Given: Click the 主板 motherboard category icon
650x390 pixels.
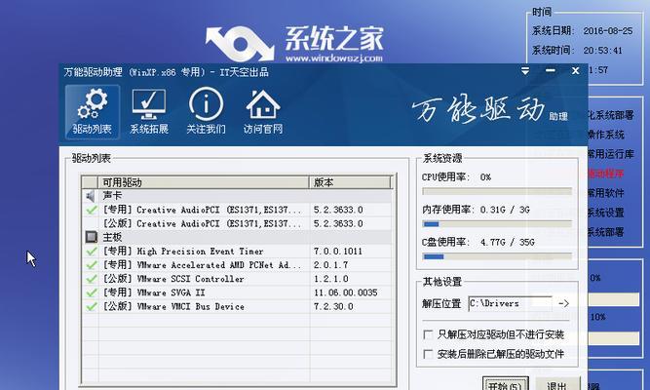Looking at the screenshot, I should point(91,237).
